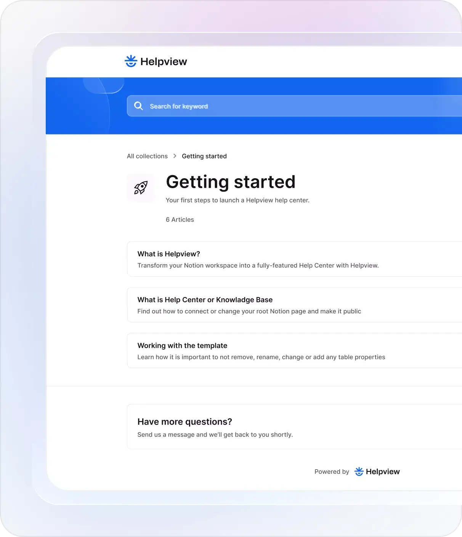Click the Getting started collection thumbnail box
The height and width of the screenshot is (537, 462).
pyautogui.click(x=141, y=187)
